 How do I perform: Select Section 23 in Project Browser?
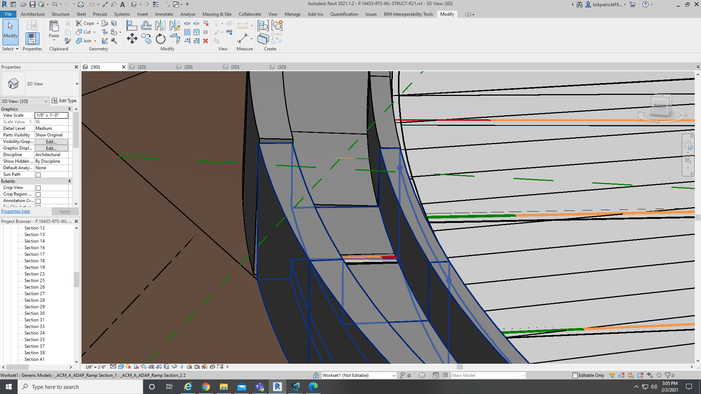pyautogui.click(x=34, y=274)
